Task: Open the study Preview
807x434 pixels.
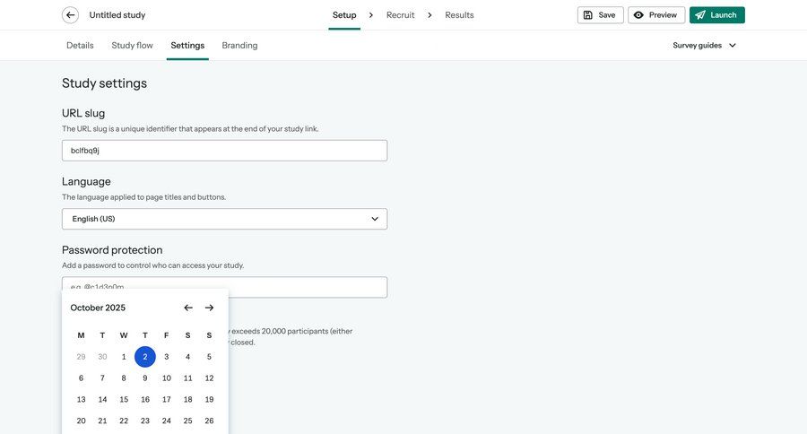Action: coord(655,15)
